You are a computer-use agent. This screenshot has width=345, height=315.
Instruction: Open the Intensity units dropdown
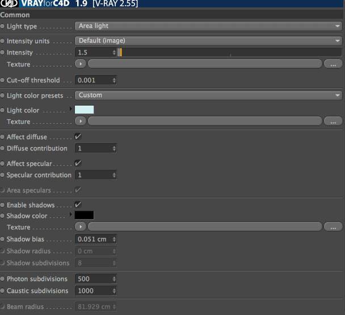[208, 41]
